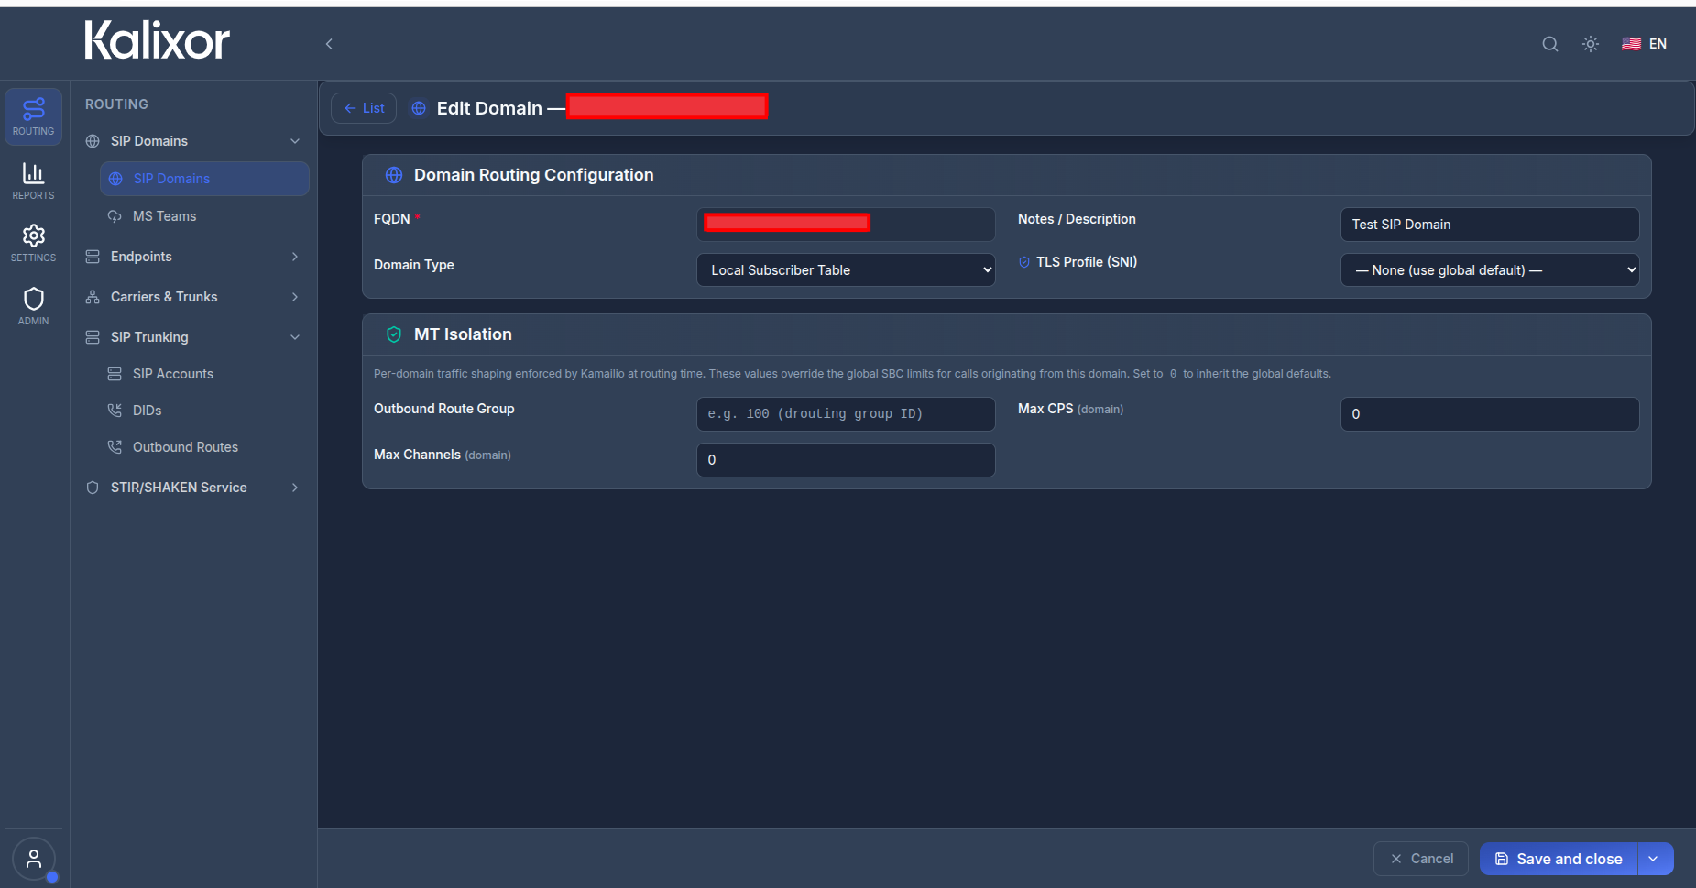Open SIP Accounts in the sidebar
The height and width of the screenshot is (888, 1696).
click(173, 374)
